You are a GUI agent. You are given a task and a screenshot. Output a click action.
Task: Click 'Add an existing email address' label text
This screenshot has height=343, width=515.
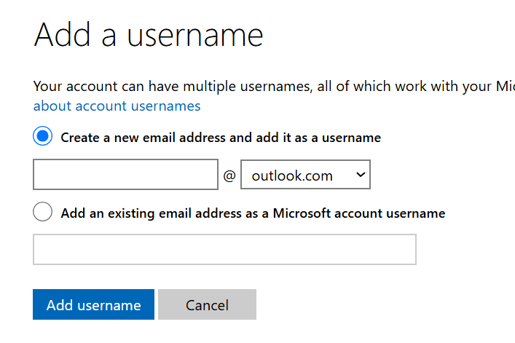(253, 213)
